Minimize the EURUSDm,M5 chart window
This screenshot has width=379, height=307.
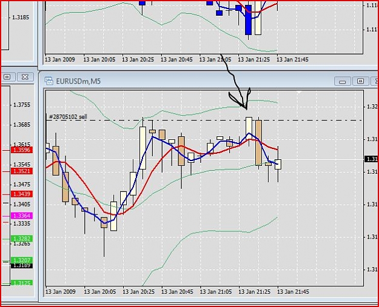pos(342,81)
